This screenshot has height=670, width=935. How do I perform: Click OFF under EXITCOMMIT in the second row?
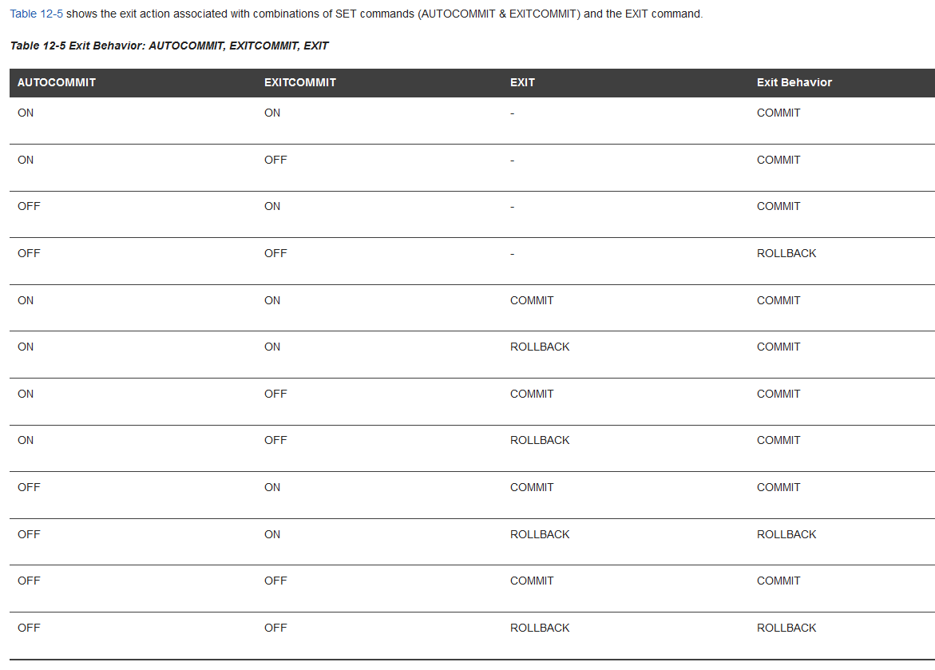point(275,160)
